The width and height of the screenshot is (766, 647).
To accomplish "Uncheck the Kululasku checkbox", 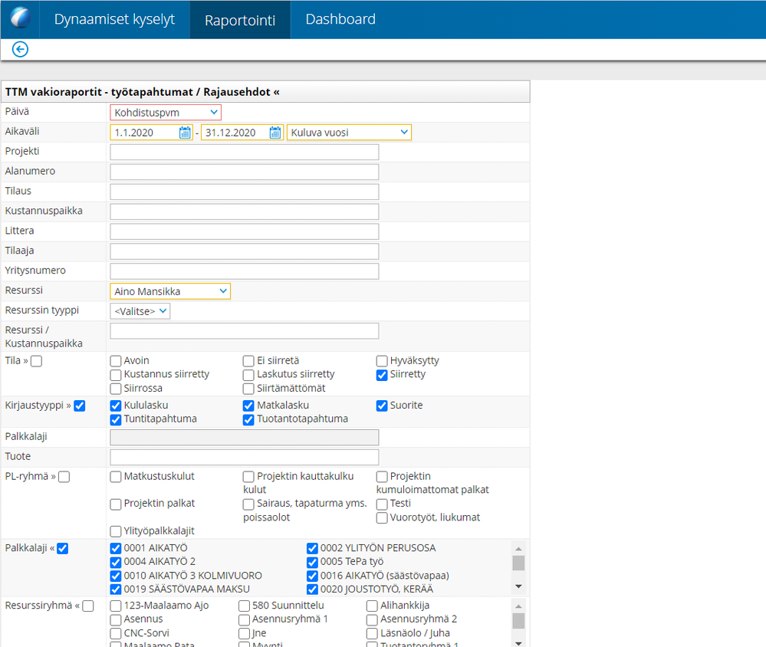I will coord(116,406).
